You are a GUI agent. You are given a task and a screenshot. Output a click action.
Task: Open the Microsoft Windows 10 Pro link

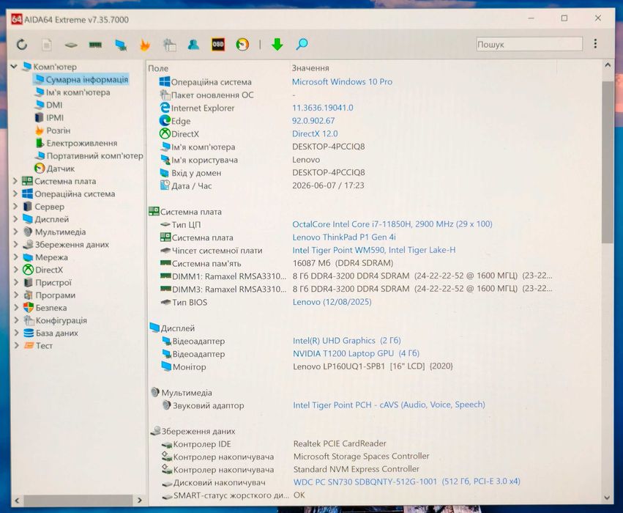coord(342,81)
